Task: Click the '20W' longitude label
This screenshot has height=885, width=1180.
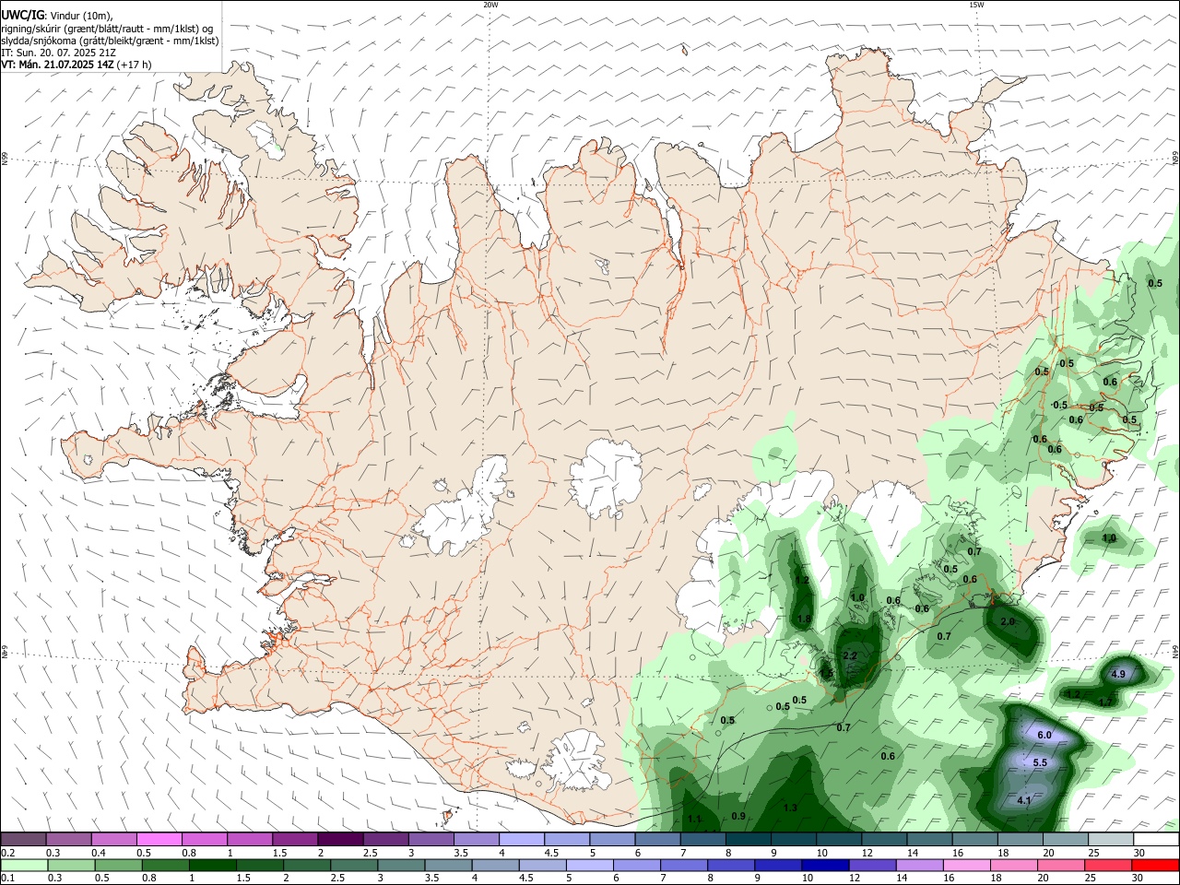Action: click(490, 5)
